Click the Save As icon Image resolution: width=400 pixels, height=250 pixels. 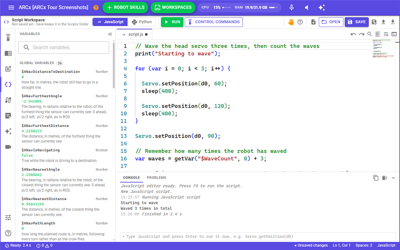pyautogui.click(x=374, y=22)
